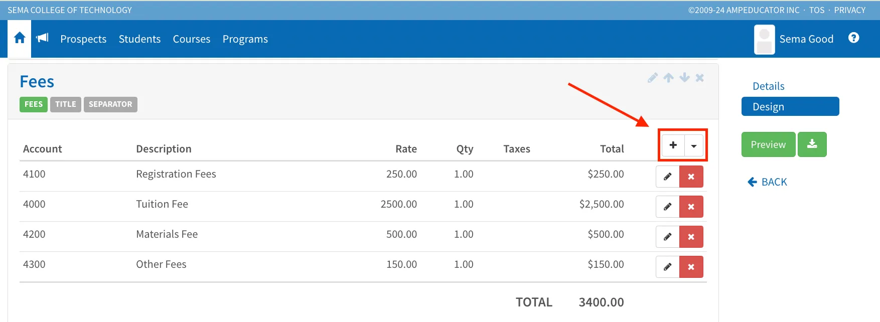Add a new fee line with plus button
880x322 pixels.
(673, 145)
